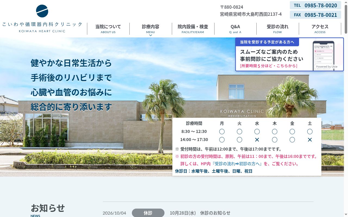Click 休診日：水曜午後、土曜午後、日曜、祝日 text

point(214,171)
